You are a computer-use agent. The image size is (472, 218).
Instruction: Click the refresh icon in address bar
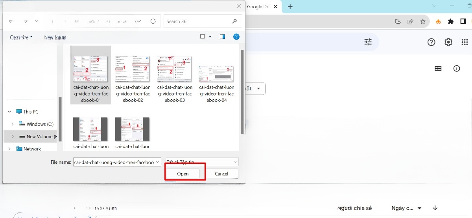pyautogui.click(x=153, y=21)
